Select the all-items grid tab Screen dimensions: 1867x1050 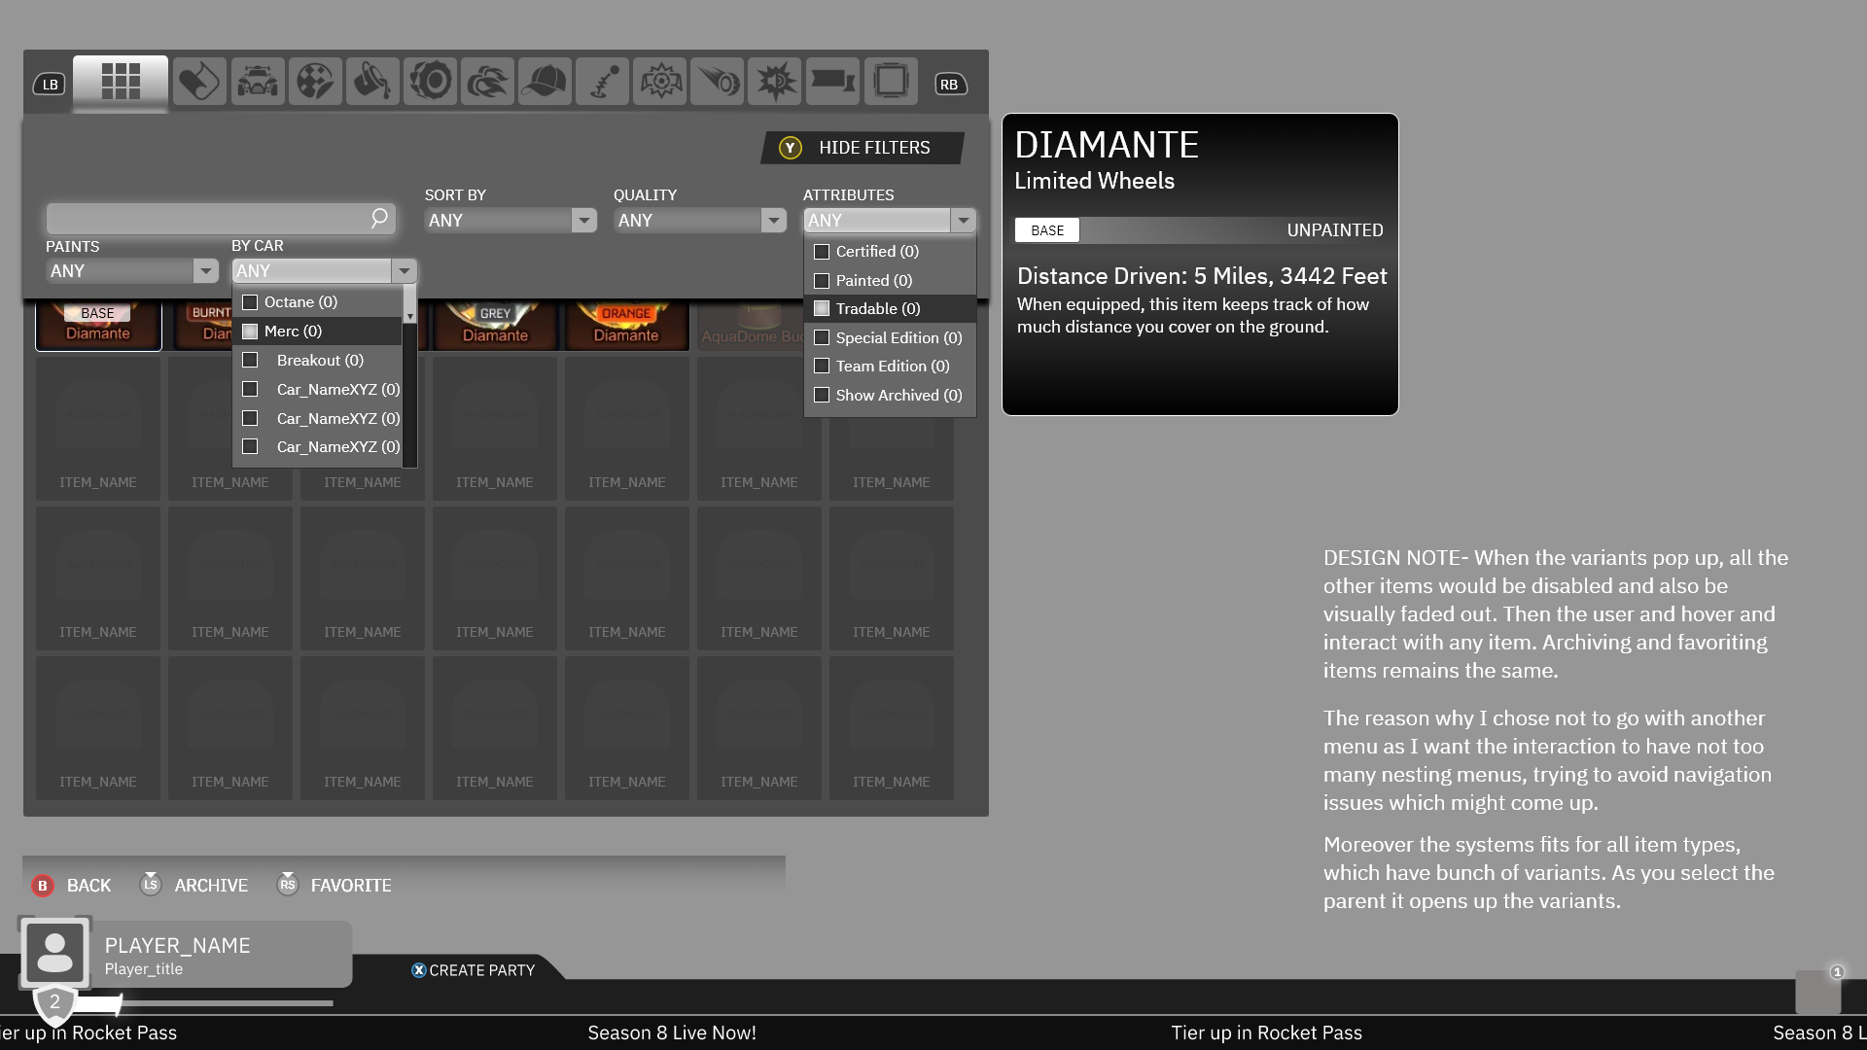point(121,82)
